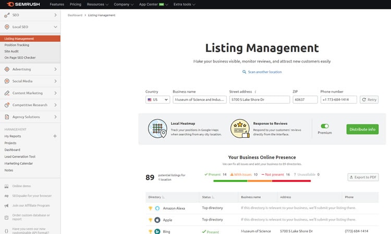The width and height of the screenshot is (391, 234).
Task: Click the trophy icon next to Apple
Action: [x=150, y=220]
